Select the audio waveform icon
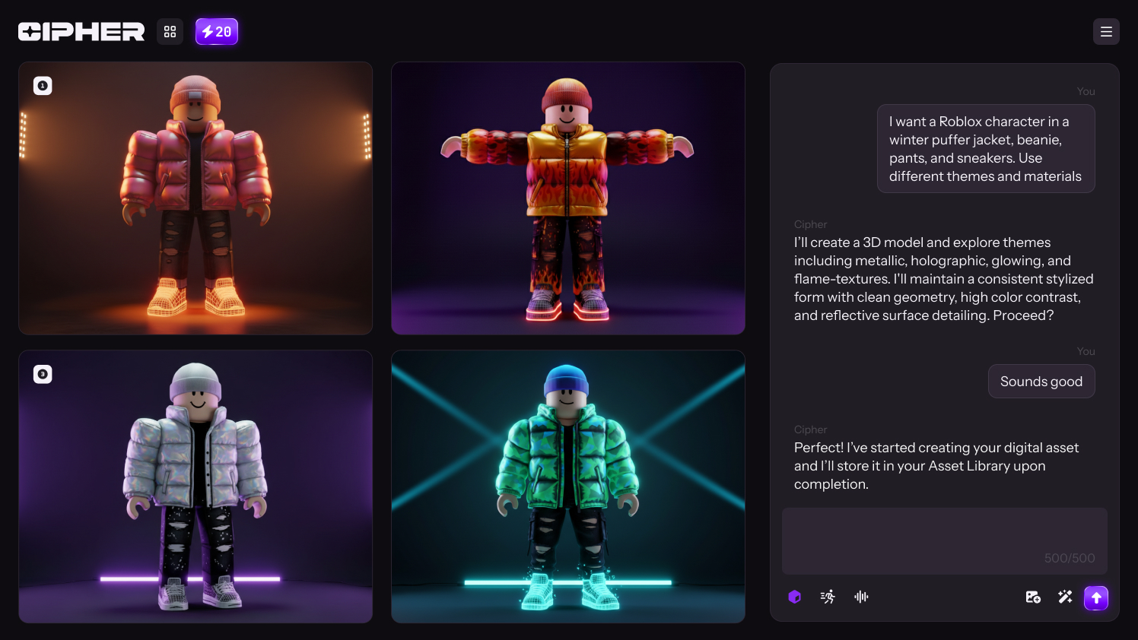 [861, 597]
